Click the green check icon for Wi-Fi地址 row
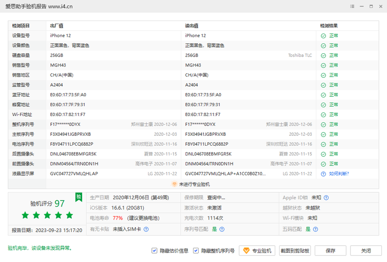Screen dimensions: 387x262 coord(323,115)
